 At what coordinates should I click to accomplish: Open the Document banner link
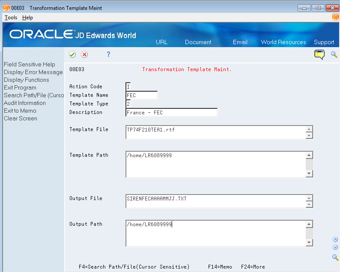(x=198, y=42)
